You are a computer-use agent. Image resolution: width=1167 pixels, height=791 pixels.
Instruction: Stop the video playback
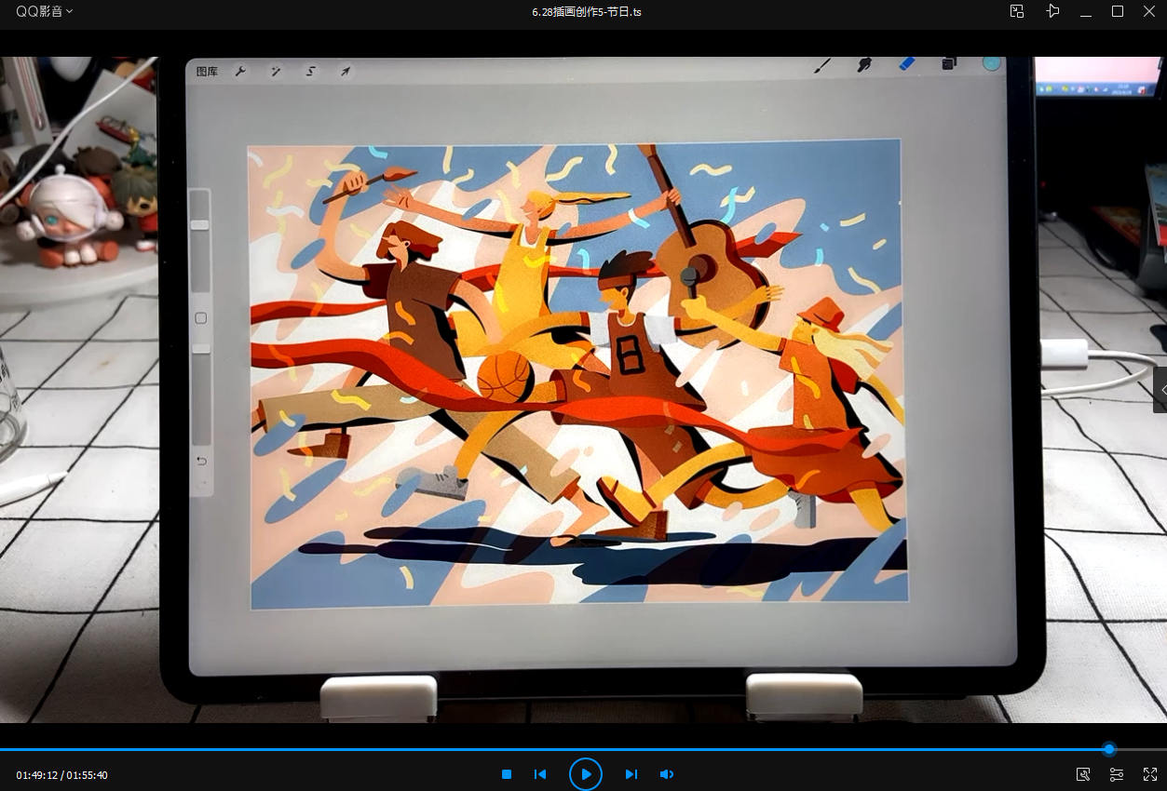click(x=507, y=774)
